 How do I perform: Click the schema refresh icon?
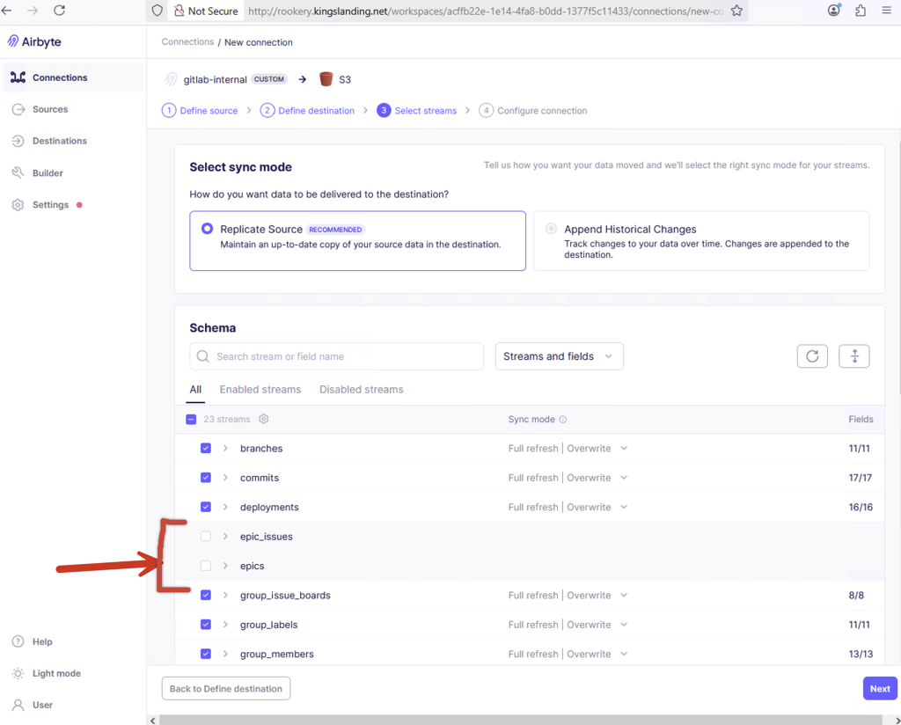tap(812, 355)
